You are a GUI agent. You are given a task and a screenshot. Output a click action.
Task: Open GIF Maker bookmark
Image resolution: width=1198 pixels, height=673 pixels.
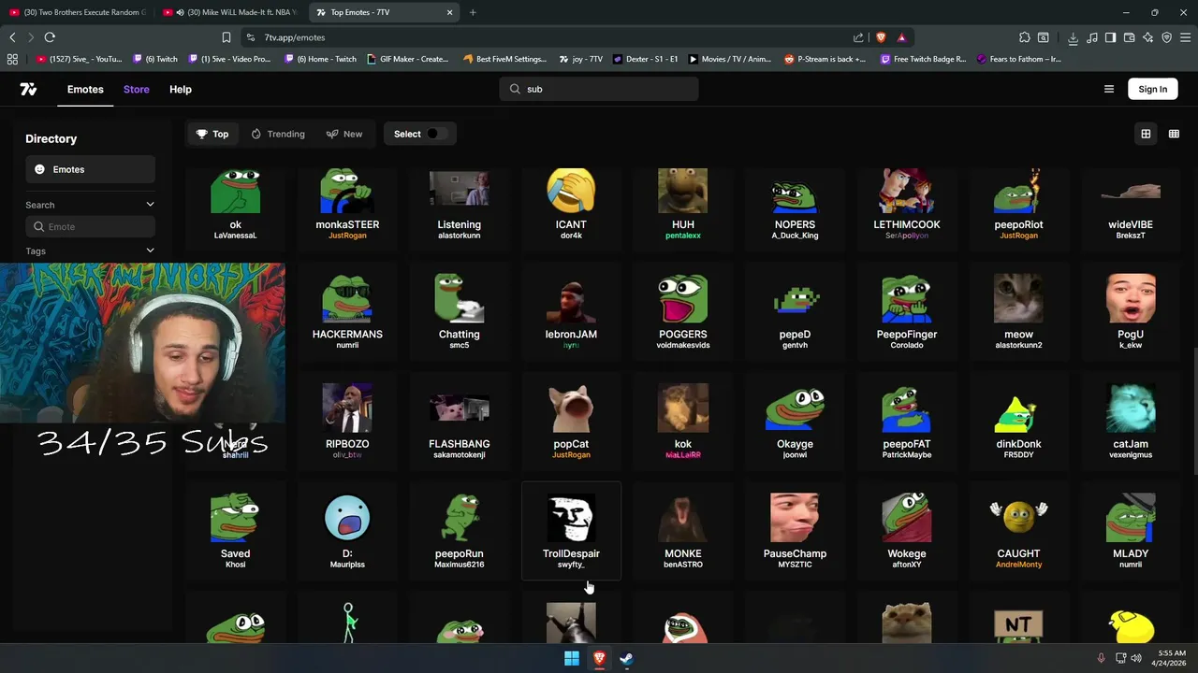[x=408, y=59]
